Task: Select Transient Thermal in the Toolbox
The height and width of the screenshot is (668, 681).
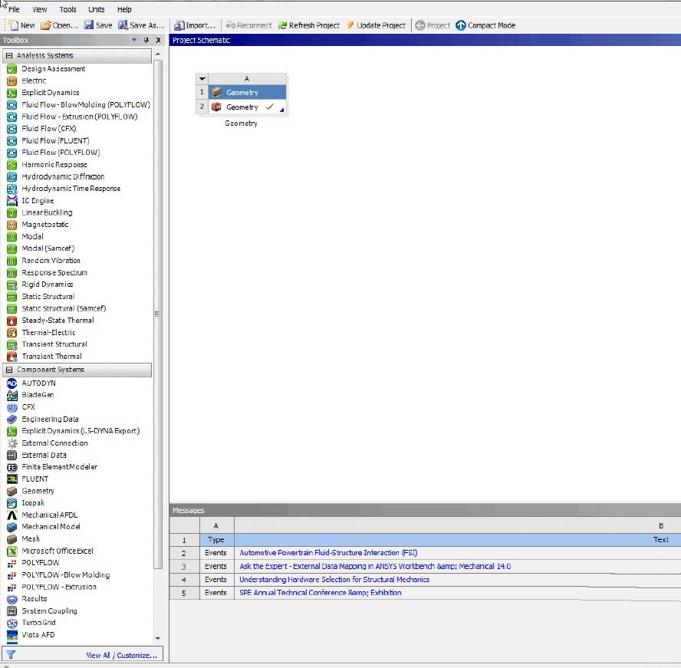Action: [x=51, y=356]
